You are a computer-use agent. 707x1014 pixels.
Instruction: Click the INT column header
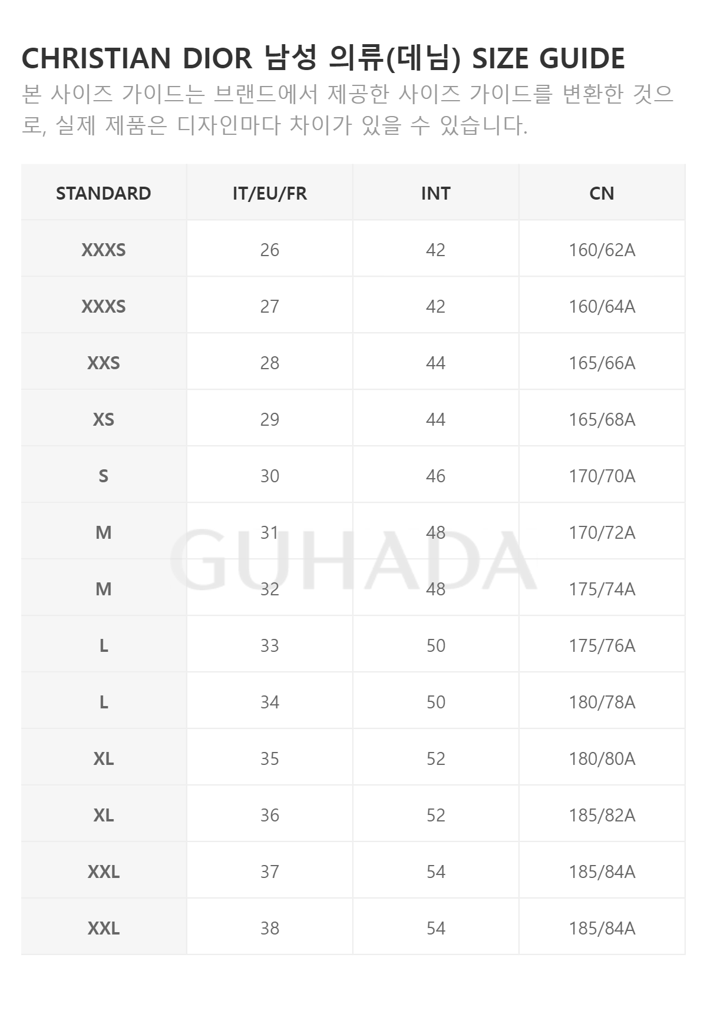pyautogui.click(x=436, y=193)
